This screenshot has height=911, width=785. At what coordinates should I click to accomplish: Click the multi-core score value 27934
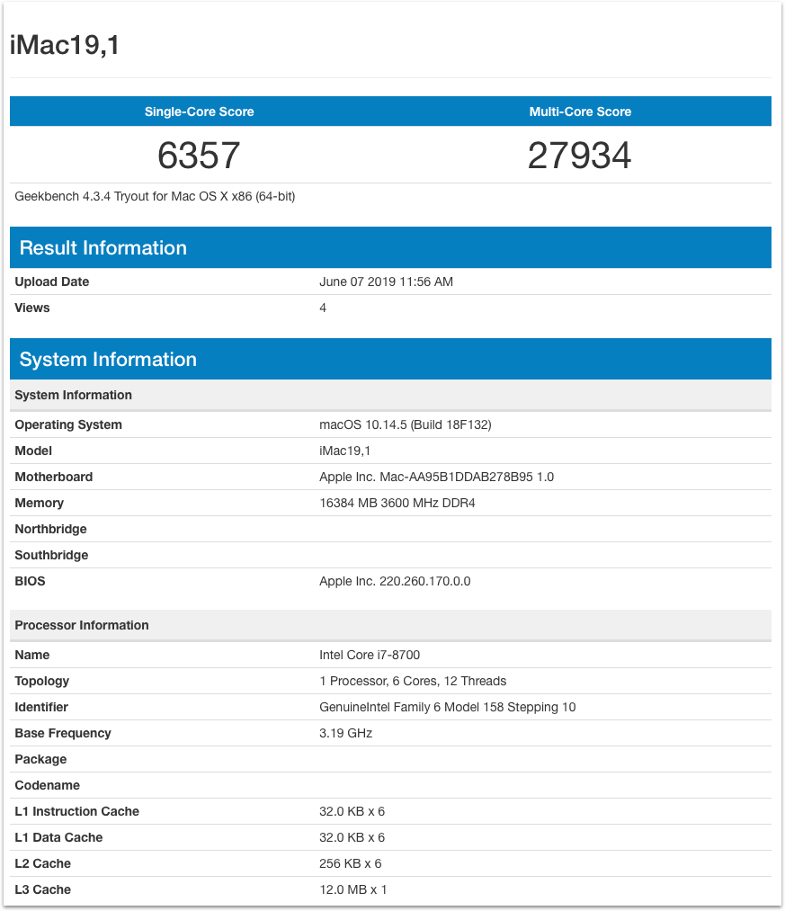580,156
